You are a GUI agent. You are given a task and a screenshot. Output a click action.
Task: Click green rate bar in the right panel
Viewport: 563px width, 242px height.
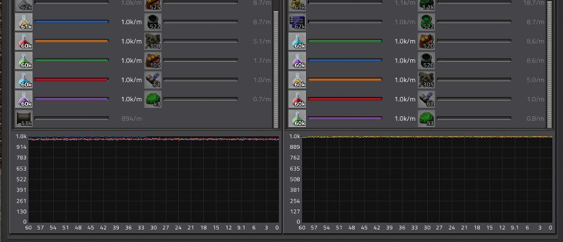345,41
